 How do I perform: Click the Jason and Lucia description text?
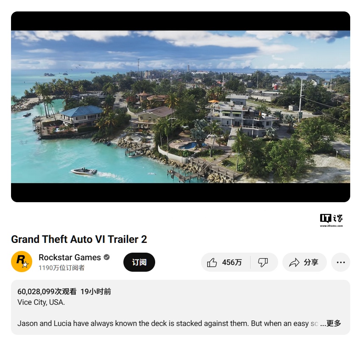click(x=168, y=323)
